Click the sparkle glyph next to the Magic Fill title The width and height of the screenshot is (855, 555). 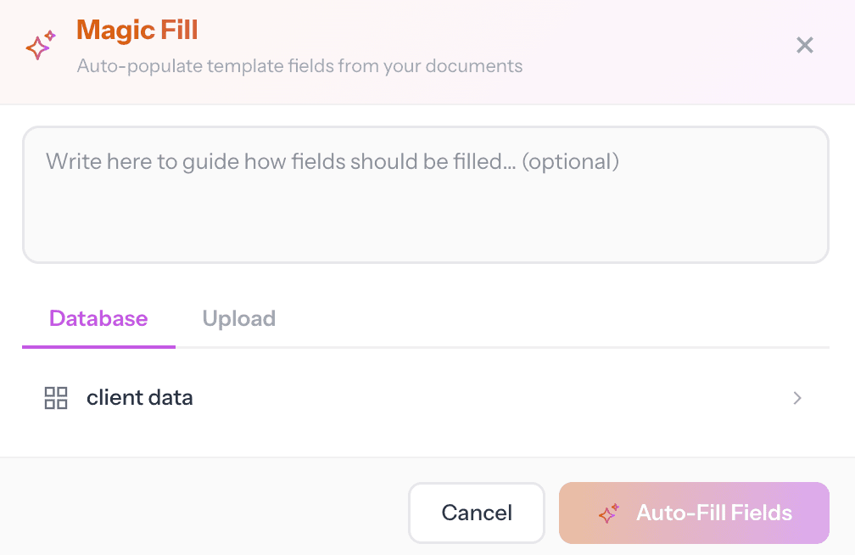coord(41,46)
